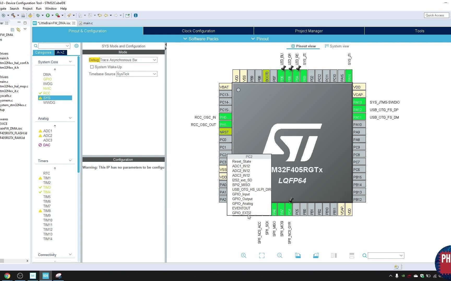Choose GPIO_EXTI2 from PC2 menu
The height and width of the screenshot is (281, 451).
point(241,213)
